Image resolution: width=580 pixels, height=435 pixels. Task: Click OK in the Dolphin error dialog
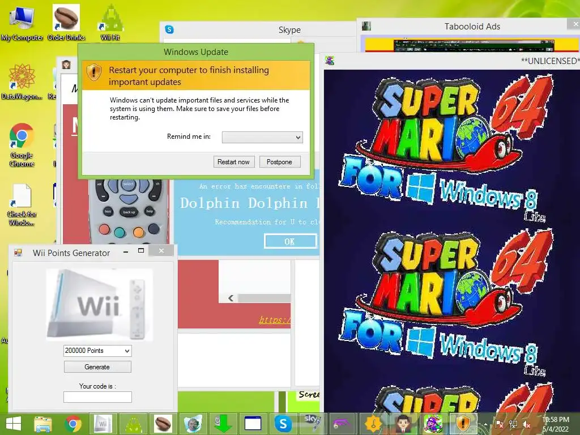coord(290,241)
